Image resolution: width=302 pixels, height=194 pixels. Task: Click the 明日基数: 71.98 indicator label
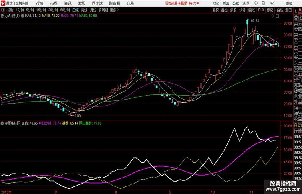(90, 123)
